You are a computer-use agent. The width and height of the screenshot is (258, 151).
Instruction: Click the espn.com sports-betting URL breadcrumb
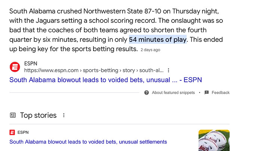[x=93, y=70]
